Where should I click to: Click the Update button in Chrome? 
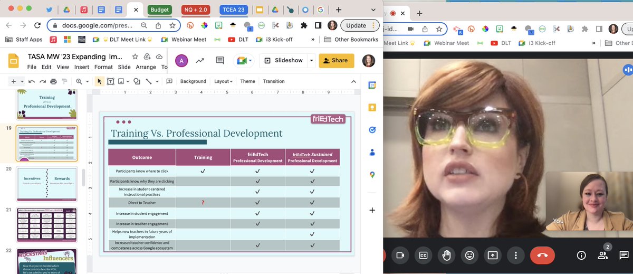coord(359,25)
